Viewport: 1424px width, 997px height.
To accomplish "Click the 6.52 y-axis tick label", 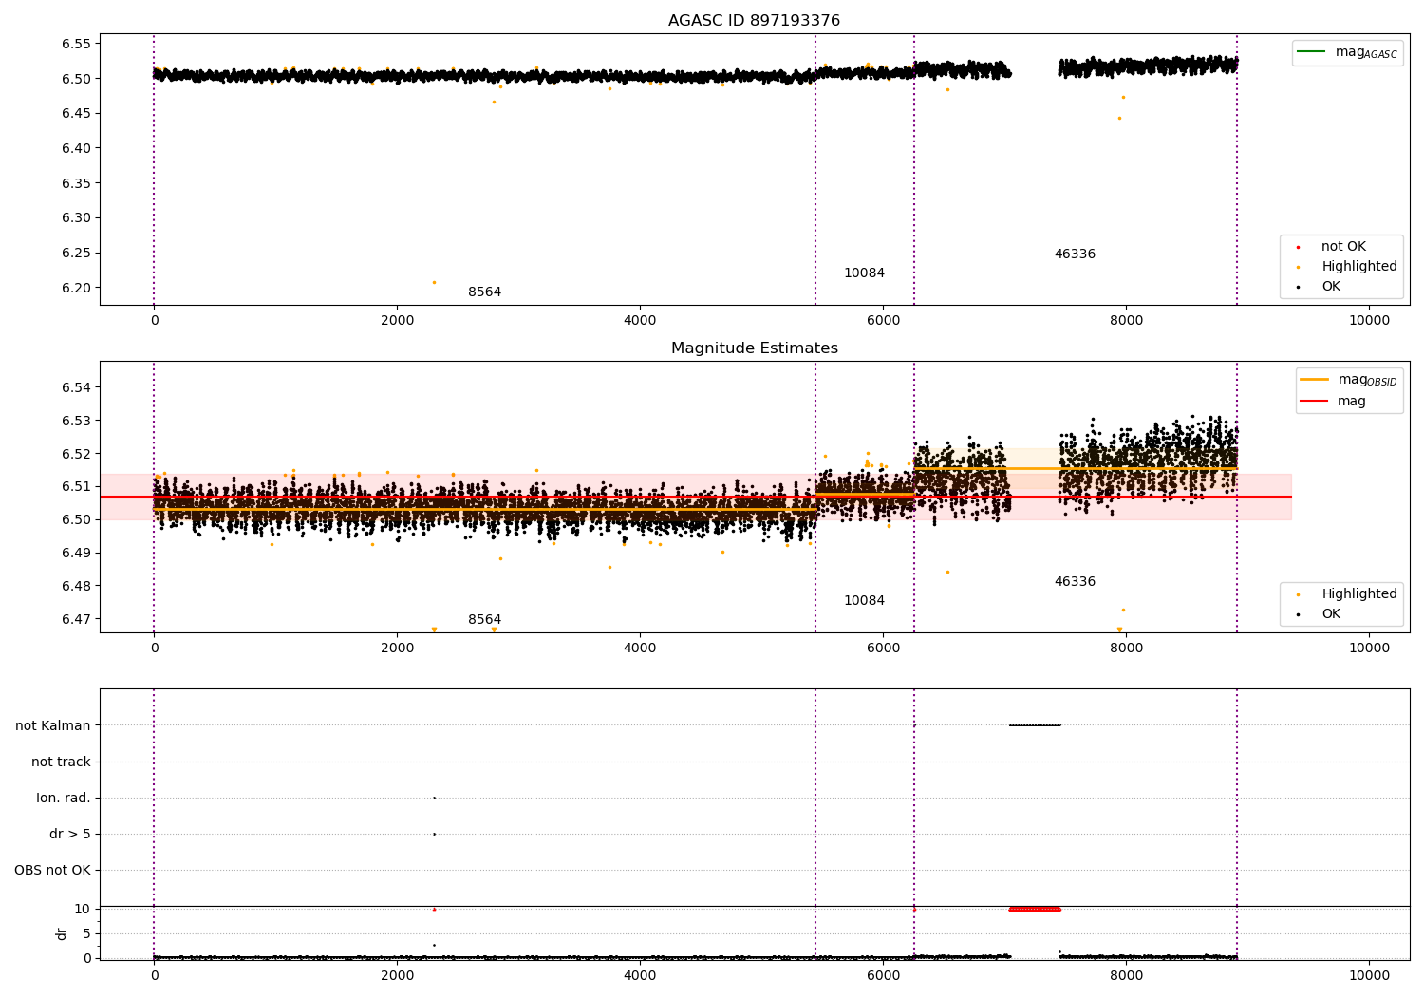I will (76, 454).
